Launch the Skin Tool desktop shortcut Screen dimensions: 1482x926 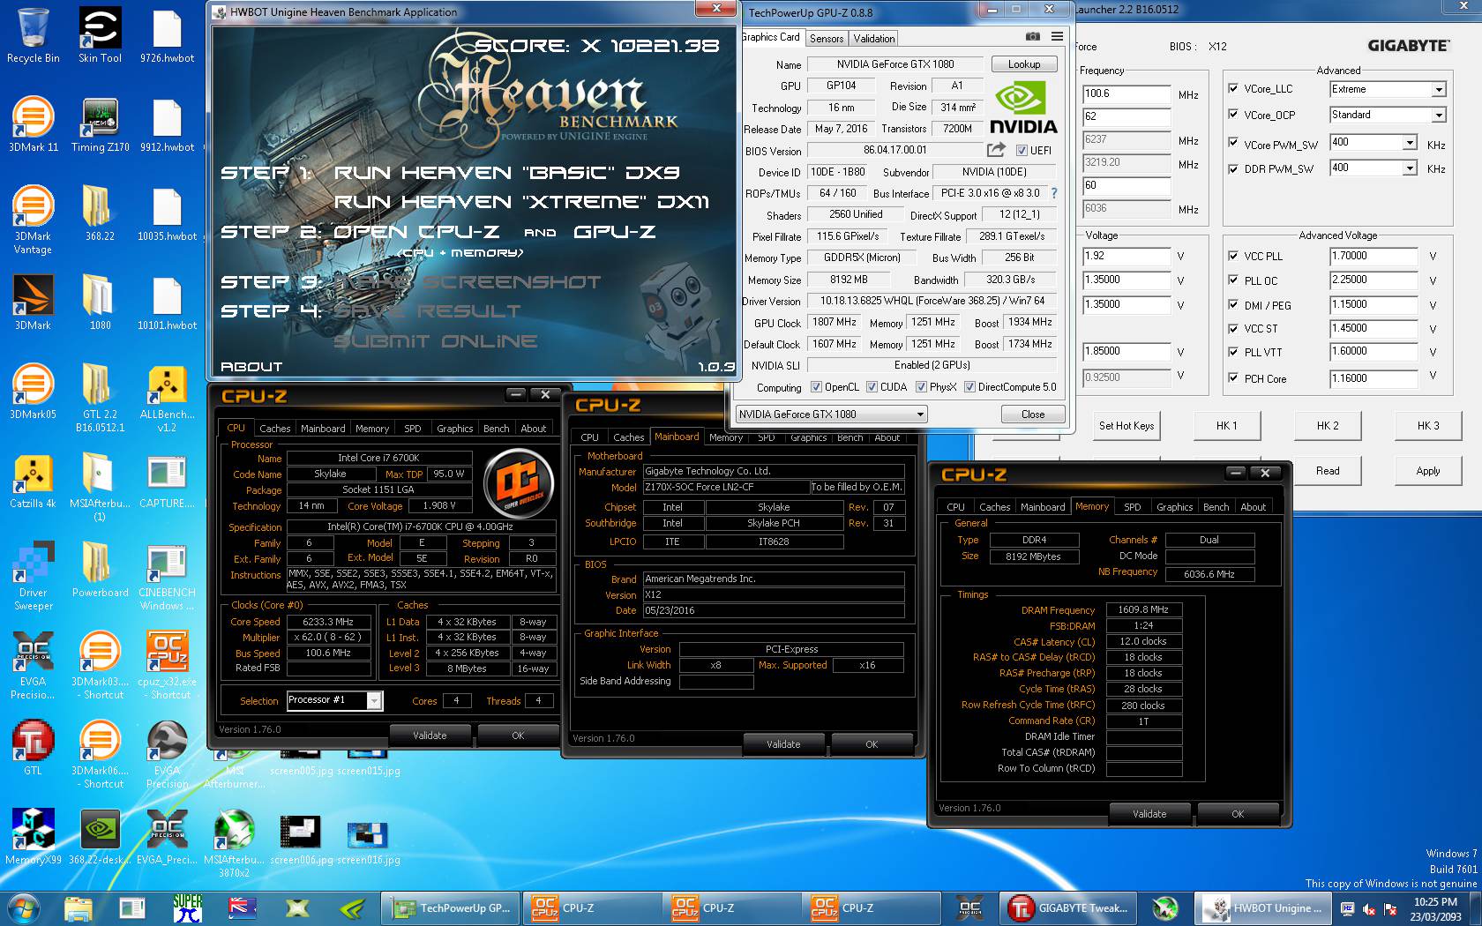(x=100, y=35)
